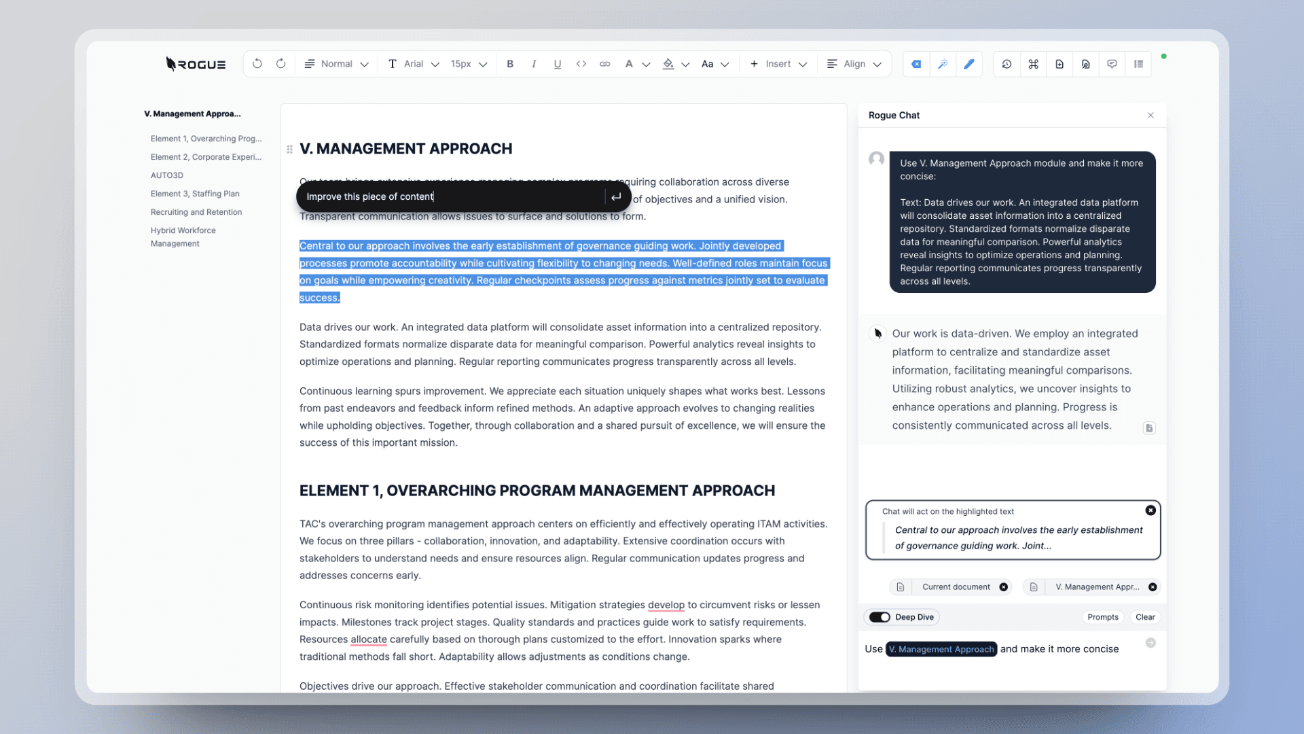Toggle inline code formatting
The height and width of the screenshot is (734, 1304).
tap(581, 64)
